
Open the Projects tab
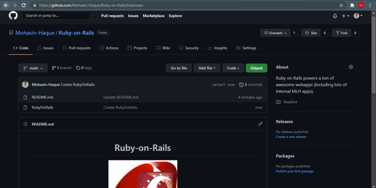click(137, 48)
